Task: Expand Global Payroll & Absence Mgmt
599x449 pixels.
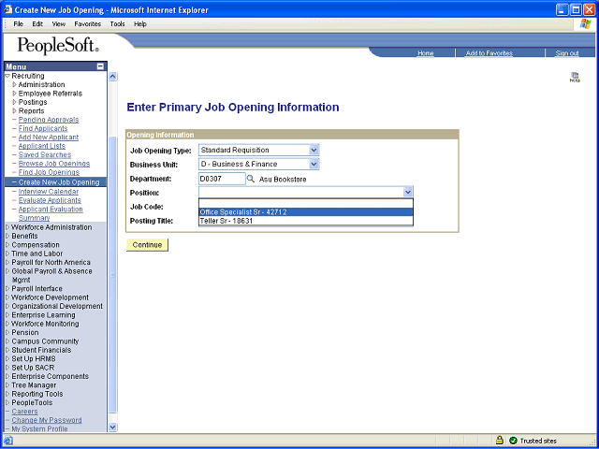Action: tap(7, 271)
